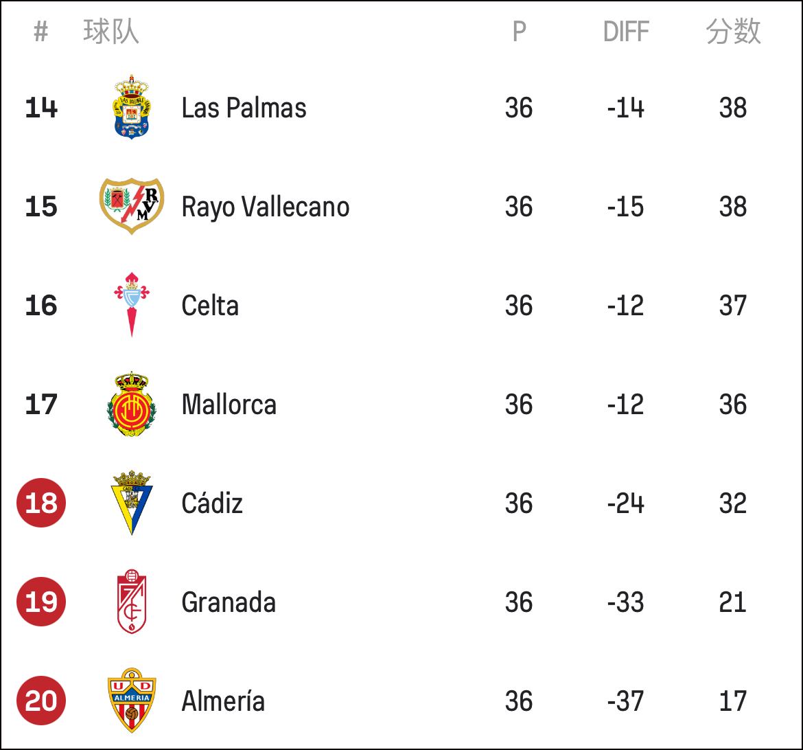
Task: Select the red 18 relegation badge
Action: click(x=41, y=503)
